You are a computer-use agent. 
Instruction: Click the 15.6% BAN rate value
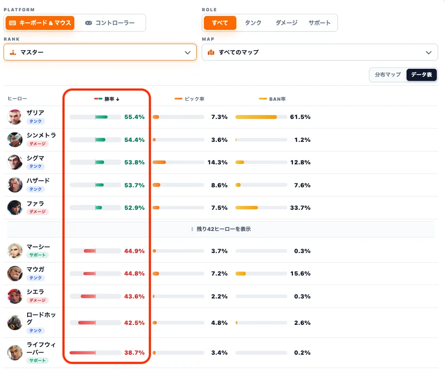click(300, 274)
